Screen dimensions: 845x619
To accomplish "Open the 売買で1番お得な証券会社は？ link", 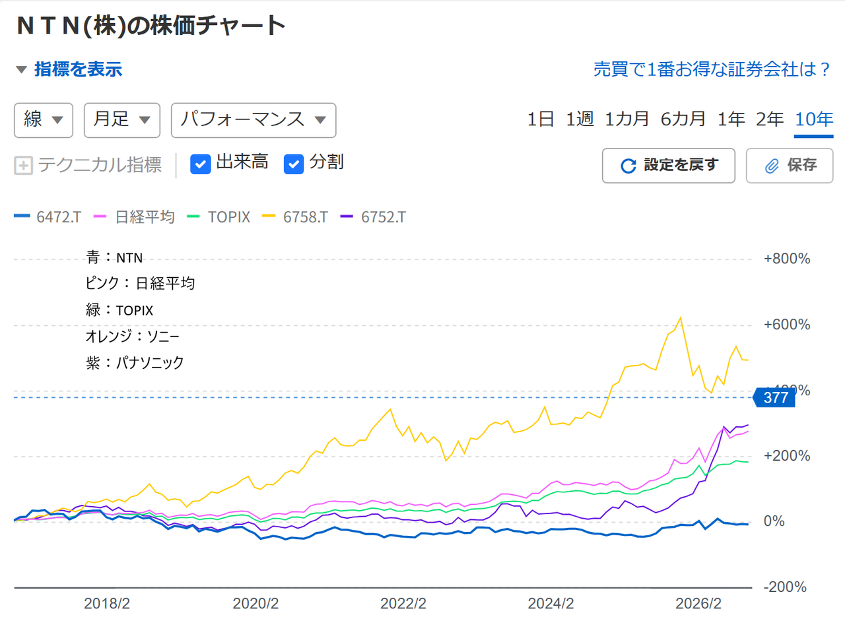I will (712, 70).
